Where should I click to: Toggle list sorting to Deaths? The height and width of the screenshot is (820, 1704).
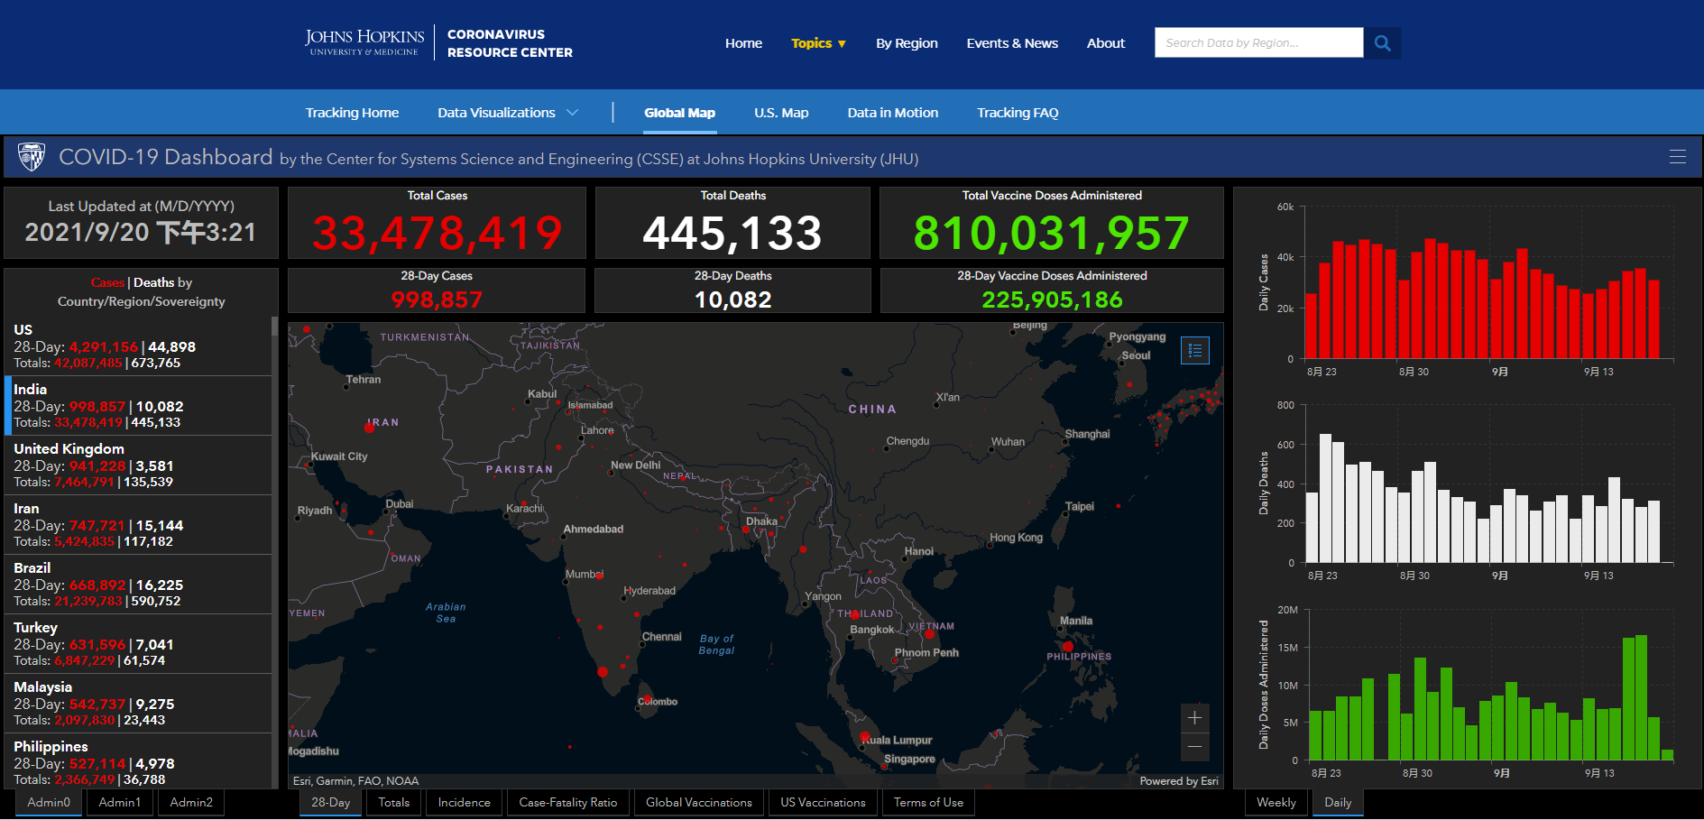coord(153,282)
